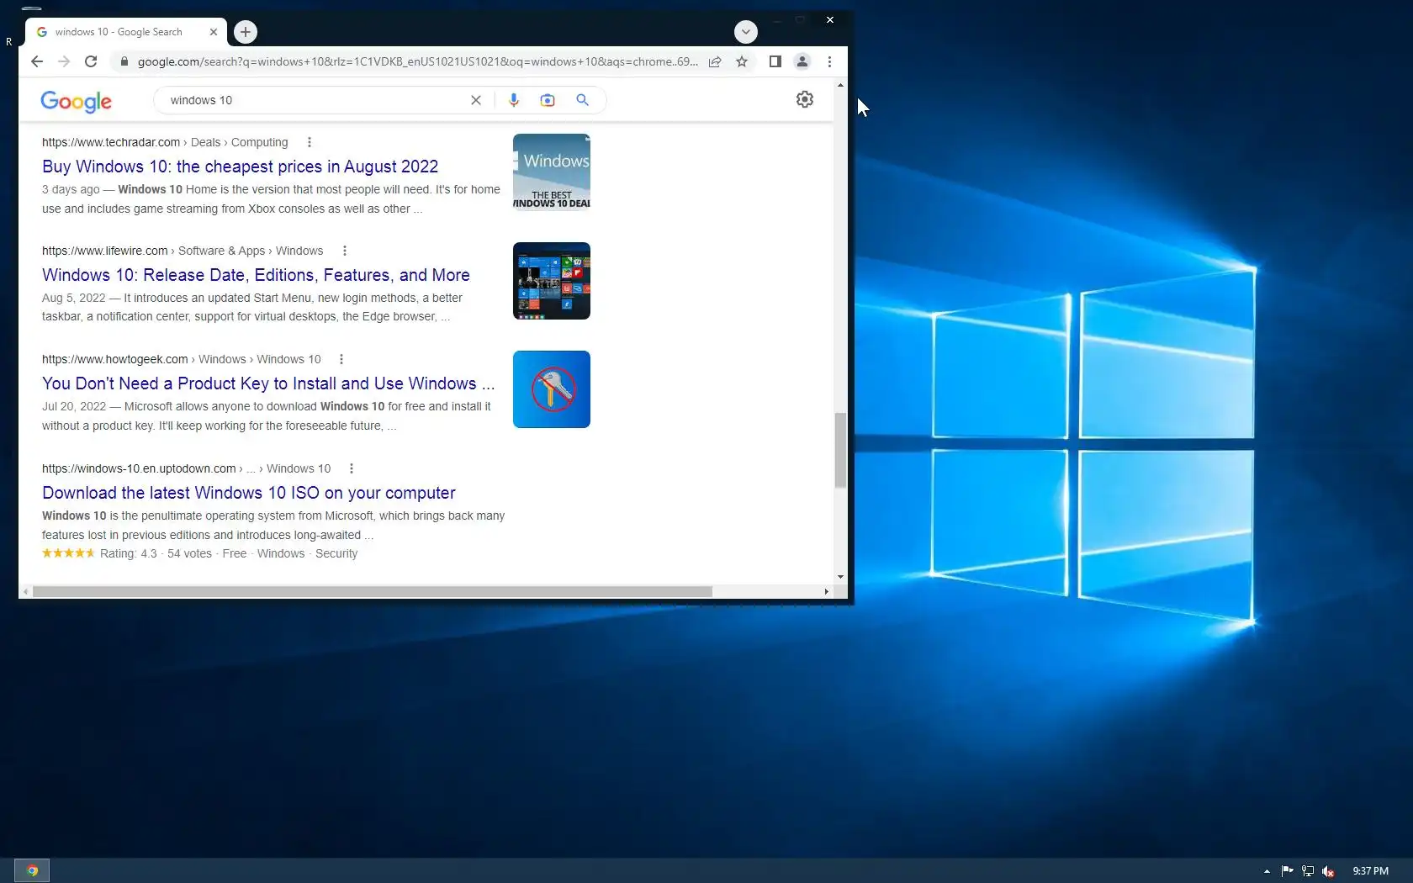Click the lifewire.com result URL
The width and height of the screenshot is (1413, 883).
pyautogui.click(x=105, y=251)
